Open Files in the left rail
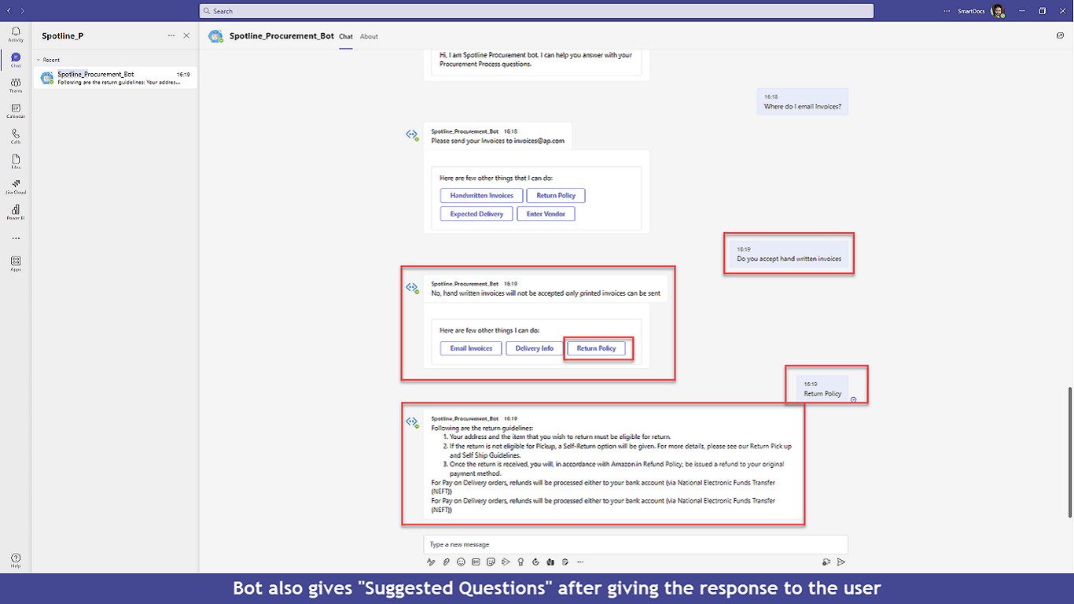Viewport: 1074px width, 604px height. click(16, 161)
